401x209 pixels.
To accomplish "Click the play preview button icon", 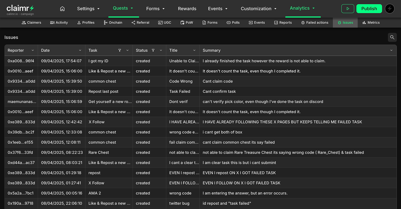I will 348,9.
